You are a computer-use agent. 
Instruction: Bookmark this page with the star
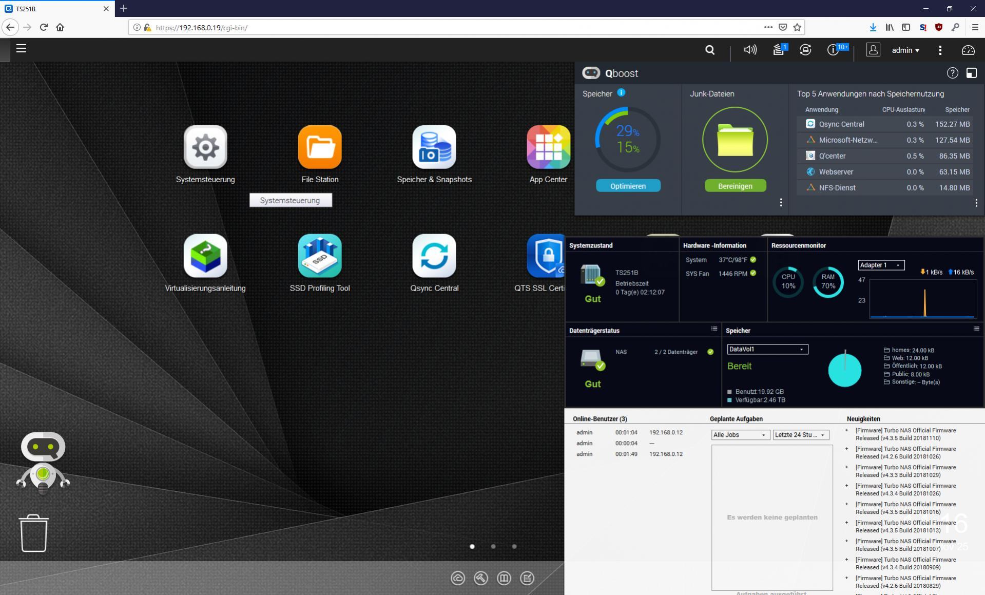click(x=797, y=28)
